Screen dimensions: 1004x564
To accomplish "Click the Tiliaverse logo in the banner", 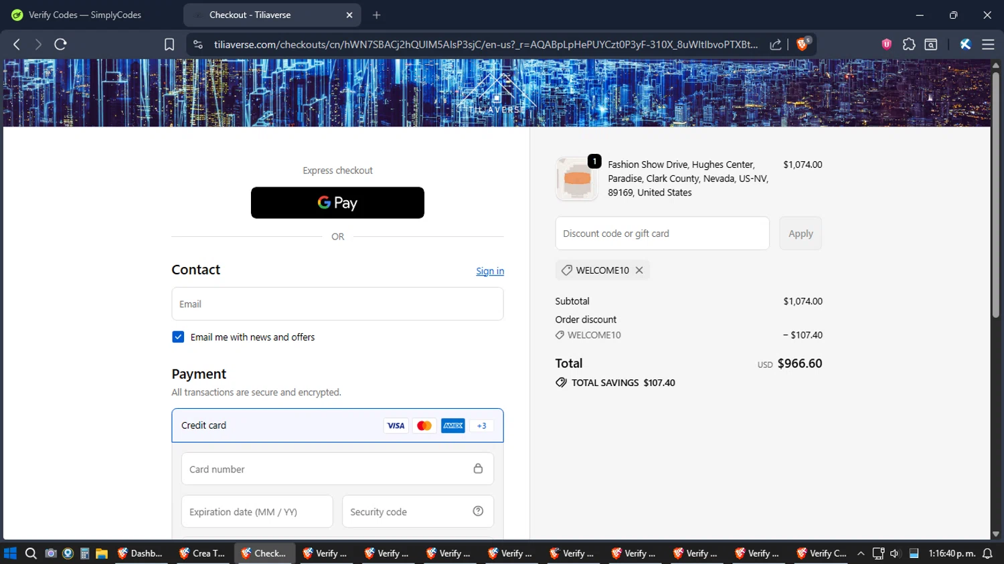I will click(x=497, y=92).
